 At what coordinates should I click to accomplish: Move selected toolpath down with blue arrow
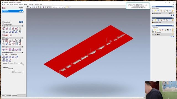[22, 22]
